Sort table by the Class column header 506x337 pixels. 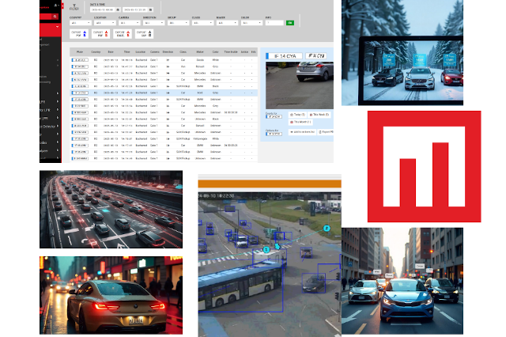coord(183,52)
